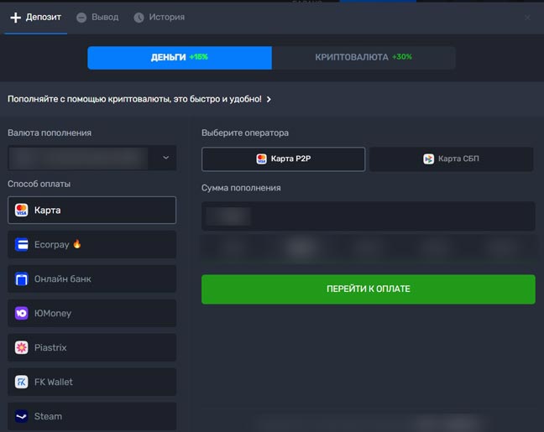Click the Ecorpay payment icon
This screenshot has width=544, height=432.
[x=22, y=244]
